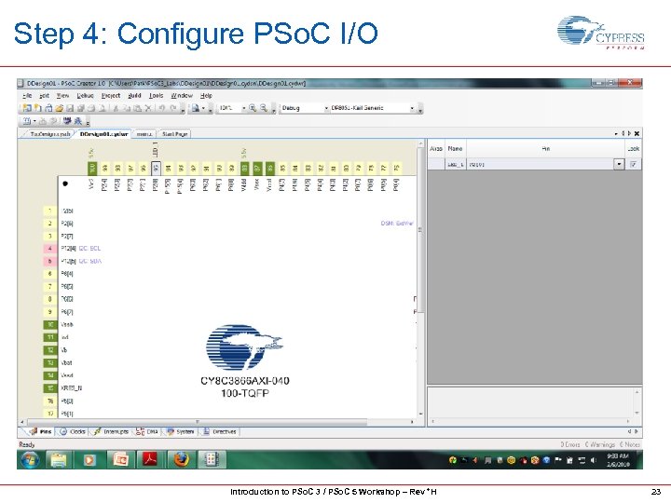Click pin 95 box labeled LED_1
The image size is (671, 503).
point(156,169)
